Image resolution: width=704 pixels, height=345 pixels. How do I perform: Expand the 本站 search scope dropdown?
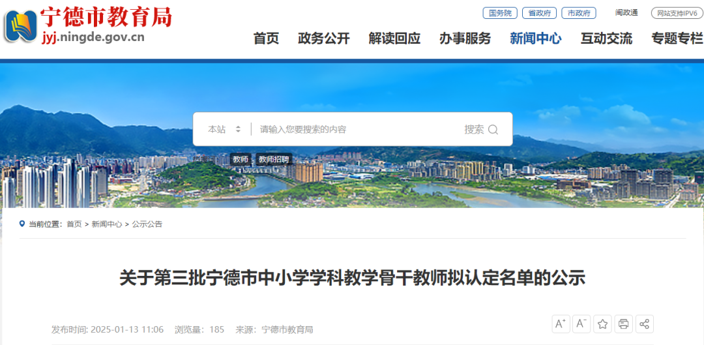(x=224, y=129)
